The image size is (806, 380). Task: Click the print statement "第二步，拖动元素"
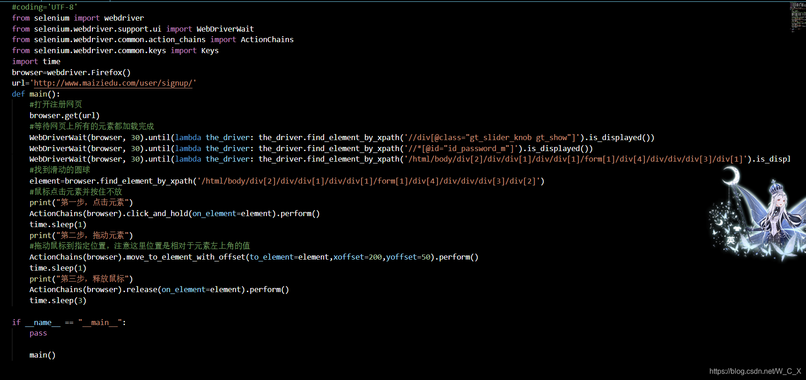81,235
